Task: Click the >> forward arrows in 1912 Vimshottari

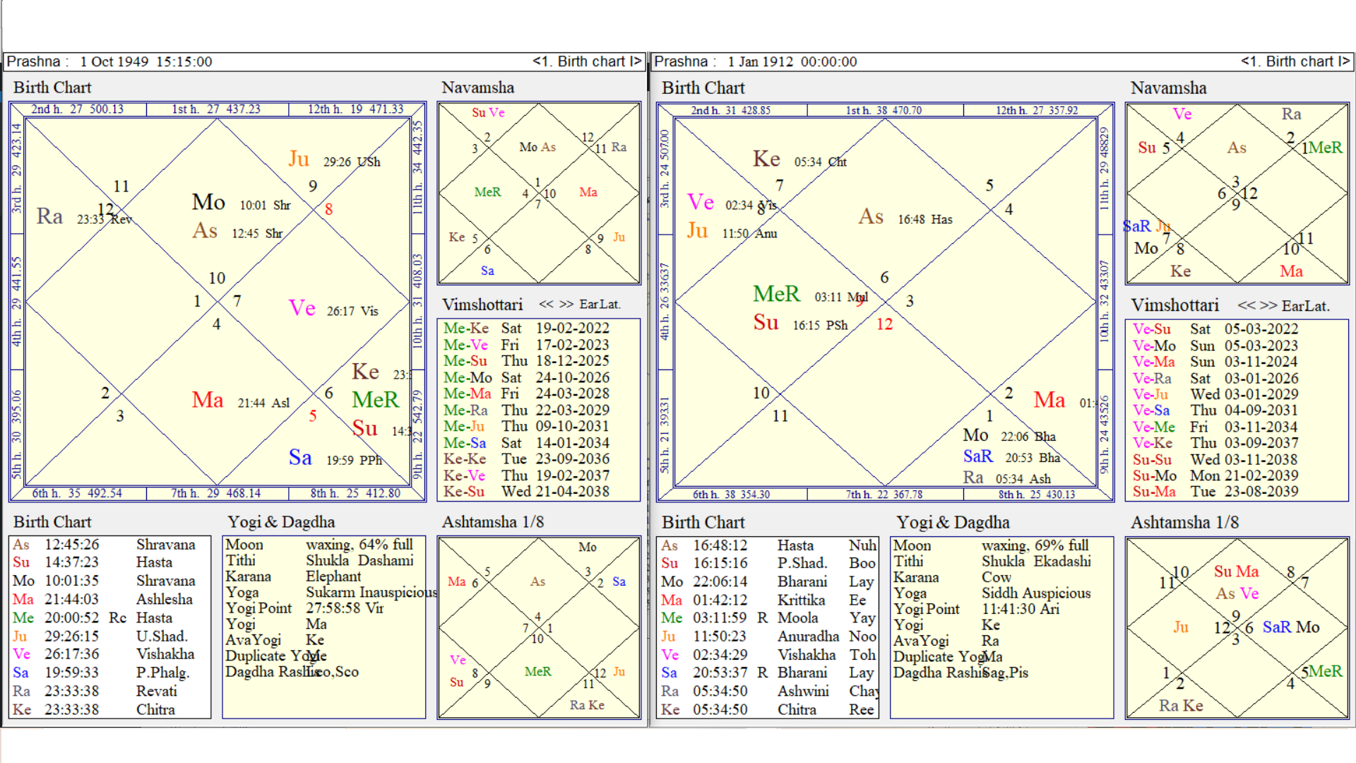Action: click(x=1268, y=305)
